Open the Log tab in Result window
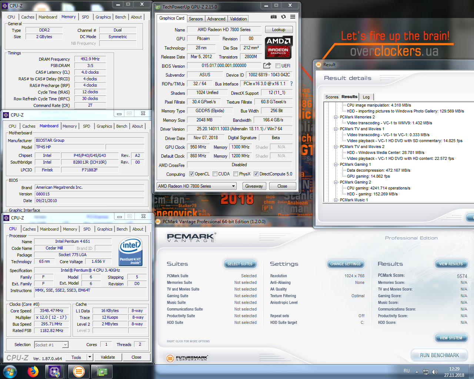Viewport: 474px width, 379px height. pos(366,97)
